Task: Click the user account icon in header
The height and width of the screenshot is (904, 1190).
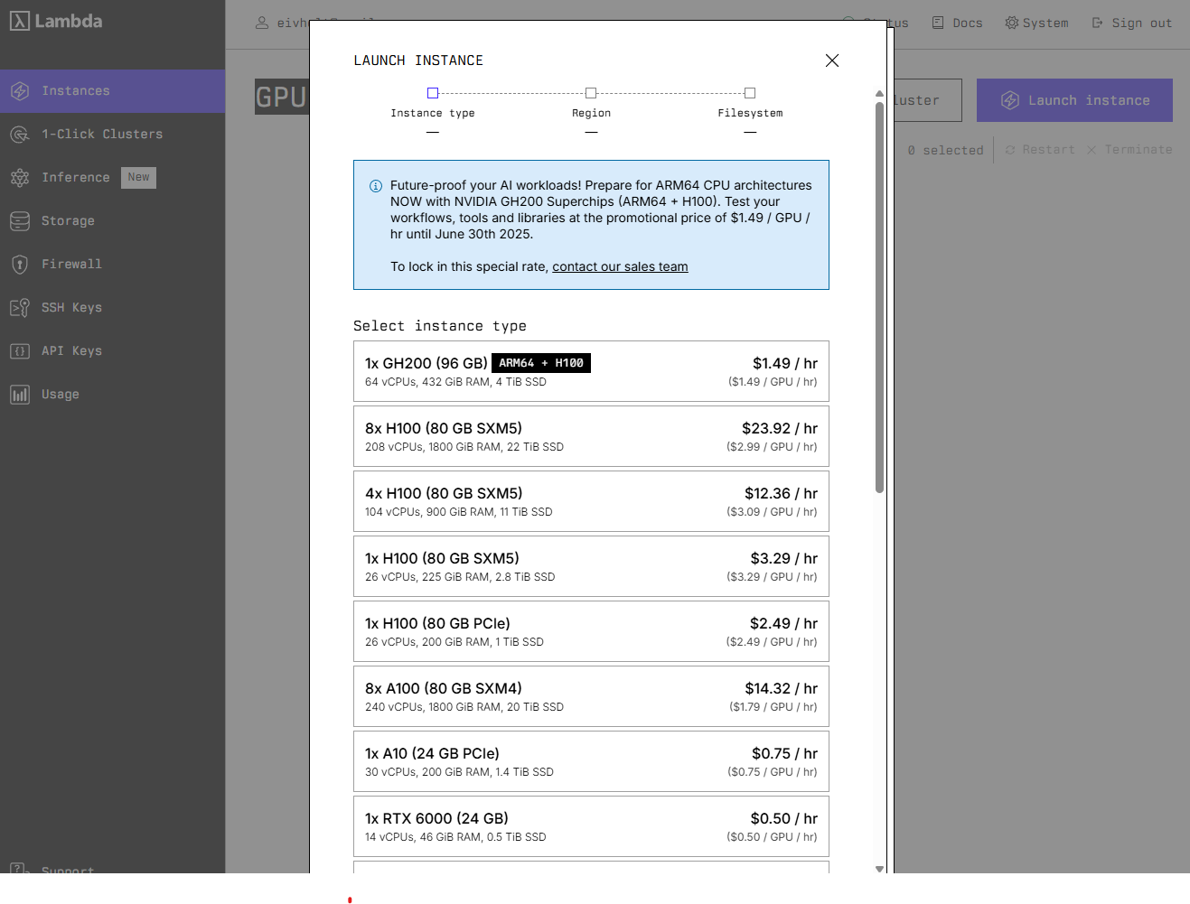Action: [262, 23]
